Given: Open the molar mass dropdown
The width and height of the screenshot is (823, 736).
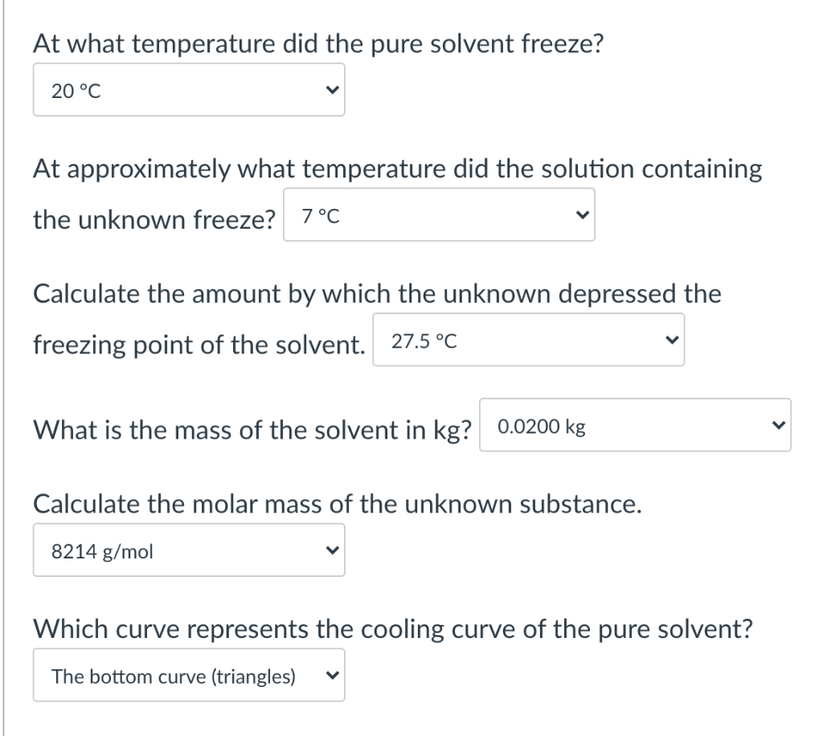Looking at the screenshot, I should (x=189, y=549).
